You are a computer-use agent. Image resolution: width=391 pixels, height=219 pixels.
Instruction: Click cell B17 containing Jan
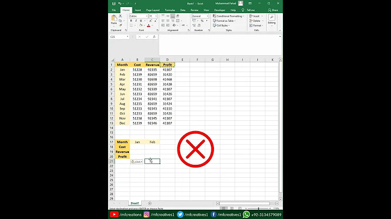pyautogui.click(x=137, y=142)
